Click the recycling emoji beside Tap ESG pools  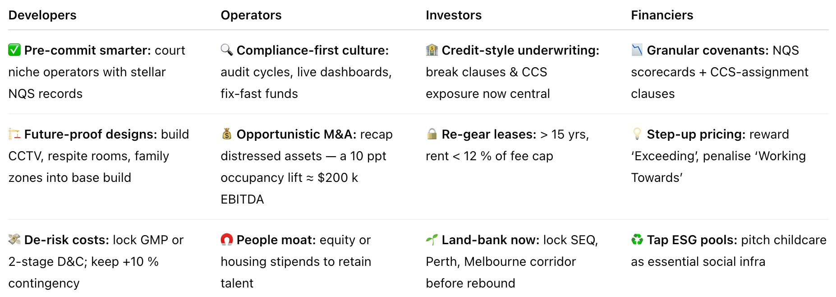[637, 240]
